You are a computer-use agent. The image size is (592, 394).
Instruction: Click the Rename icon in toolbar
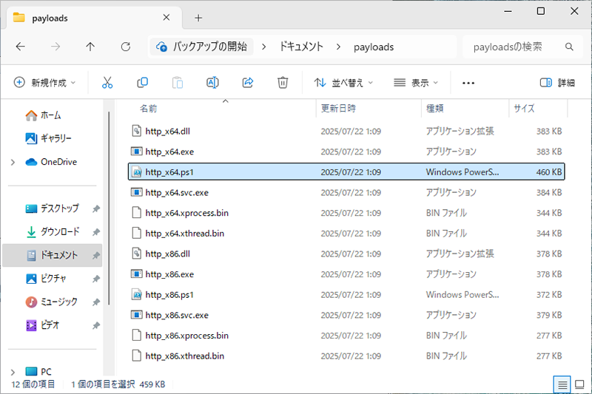(x=212, y=83)
